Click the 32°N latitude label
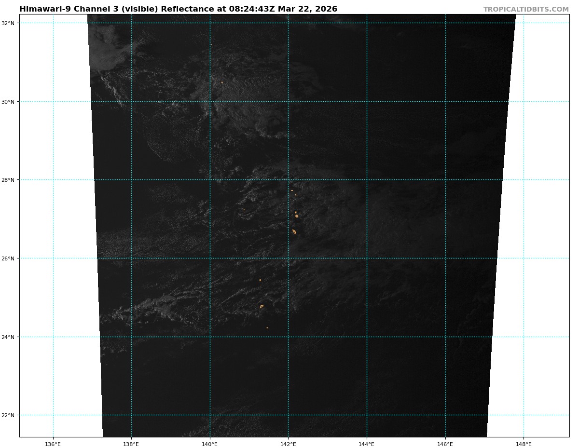 [x=10, y=23]
